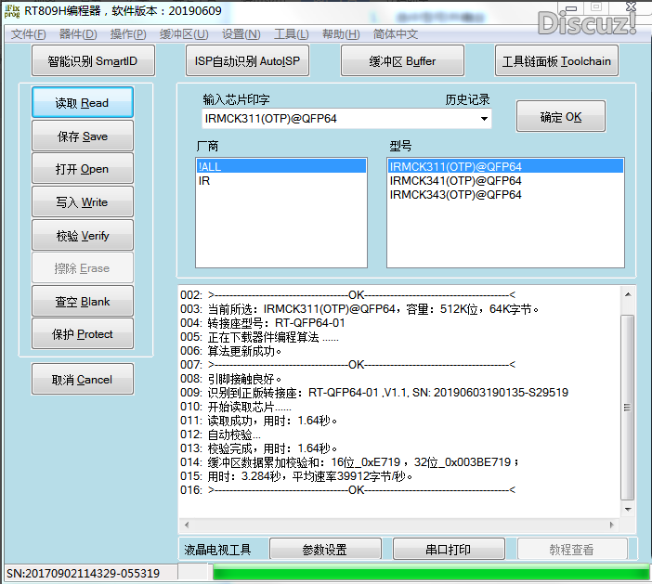Select IRMCK341(OTP)@QFP64 in the model list

coord(455,180)
